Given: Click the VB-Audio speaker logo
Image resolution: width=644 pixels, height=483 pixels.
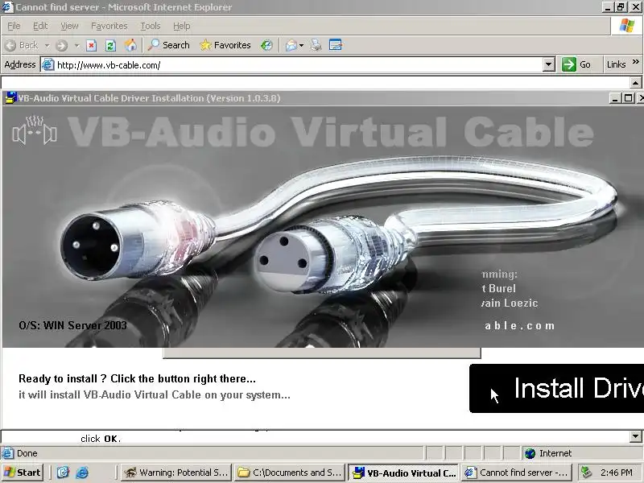Looking at the screenshot, I should 35,131.
